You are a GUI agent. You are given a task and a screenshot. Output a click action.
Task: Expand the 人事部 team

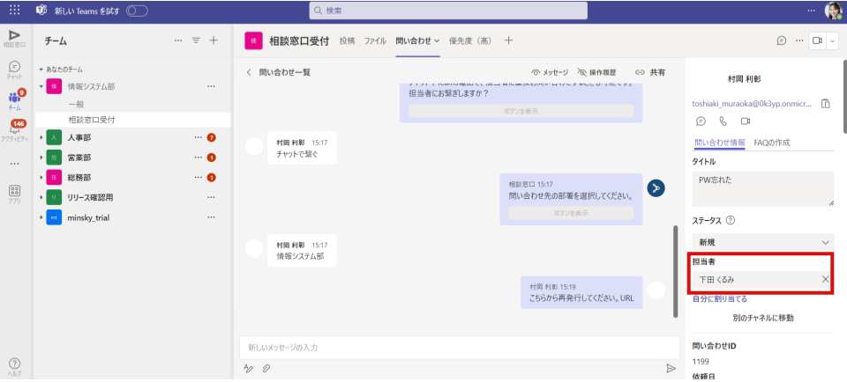[x=41, y=138]
